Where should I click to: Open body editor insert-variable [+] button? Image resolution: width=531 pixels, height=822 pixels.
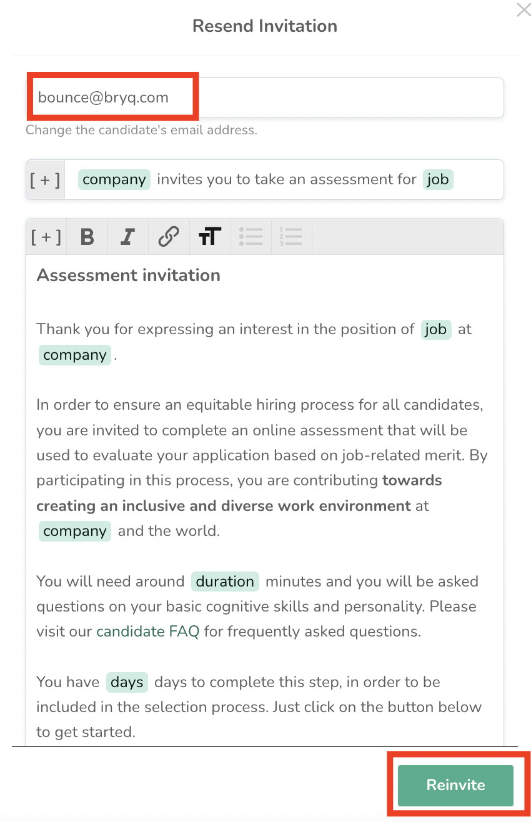coord(46,237)
